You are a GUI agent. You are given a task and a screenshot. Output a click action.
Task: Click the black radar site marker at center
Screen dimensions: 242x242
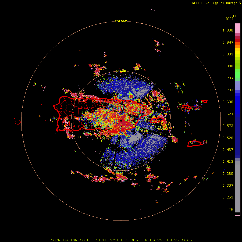tap(121, 121)
